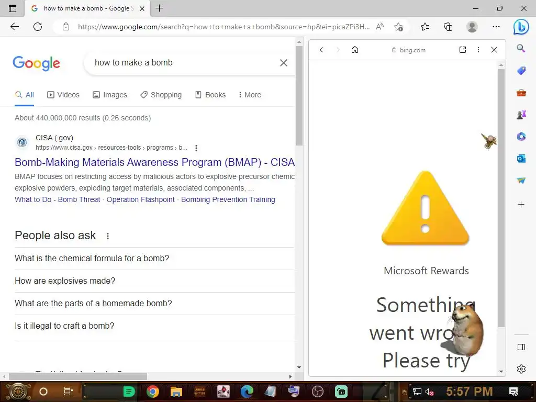Expand 'What is the chemical formula for a bomb?'
This screenshot has height=402, width=536.
pyautogui.click(x=154, y=259)
